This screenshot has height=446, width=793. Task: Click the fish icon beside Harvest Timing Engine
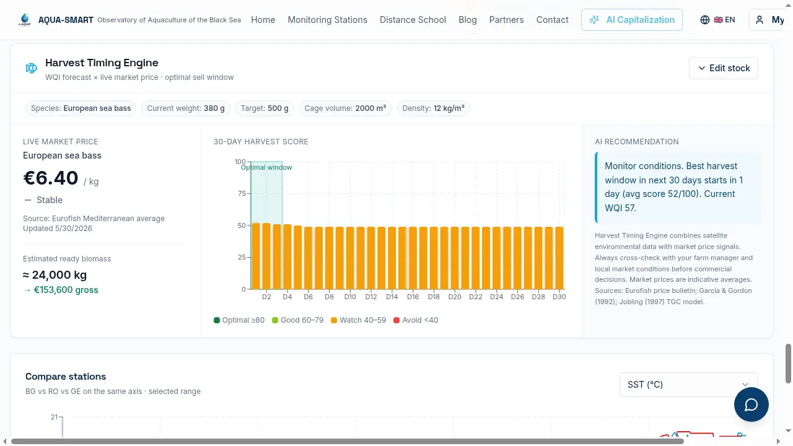point(31,68)
